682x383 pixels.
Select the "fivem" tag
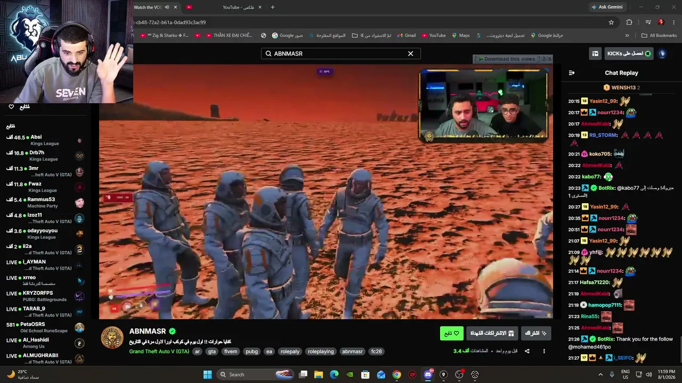[231, 352]
